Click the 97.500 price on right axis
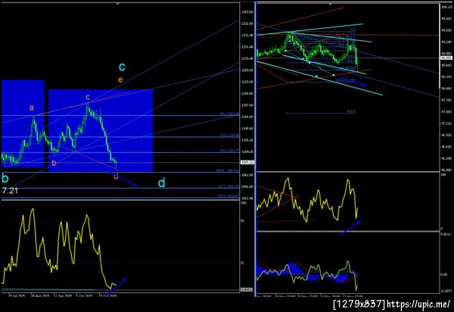This screenshot has width=454, height=312. click(446, 111)
